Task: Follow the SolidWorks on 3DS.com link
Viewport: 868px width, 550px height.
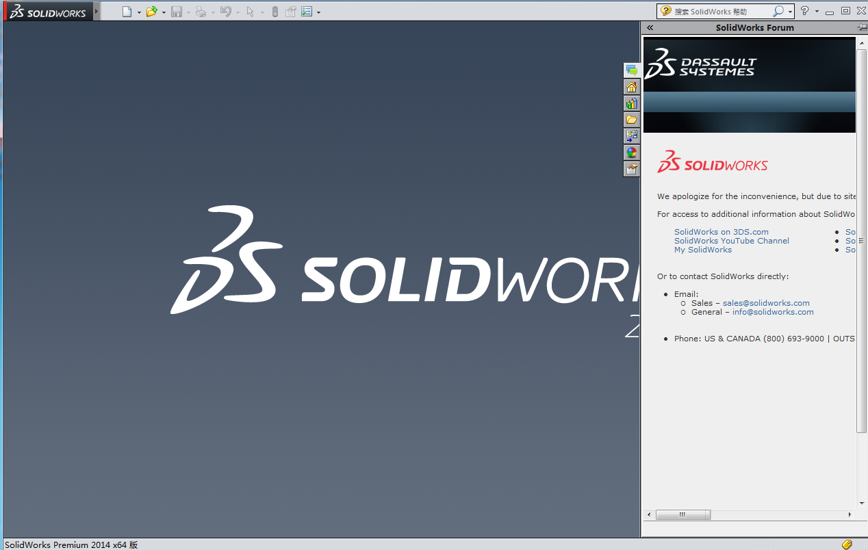Action: tap(722, 232)
